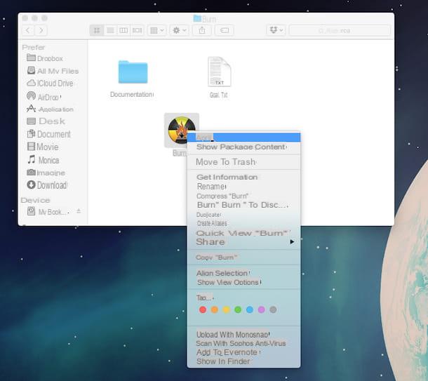Switch to column view in toolbar

[x=123, y=30]
